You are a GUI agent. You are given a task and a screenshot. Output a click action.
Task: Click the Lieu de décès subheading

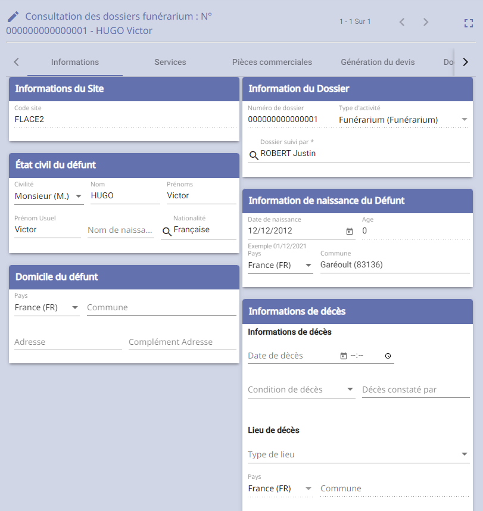273,430
